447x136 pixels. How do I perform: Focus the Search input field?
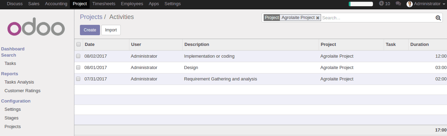378,18
